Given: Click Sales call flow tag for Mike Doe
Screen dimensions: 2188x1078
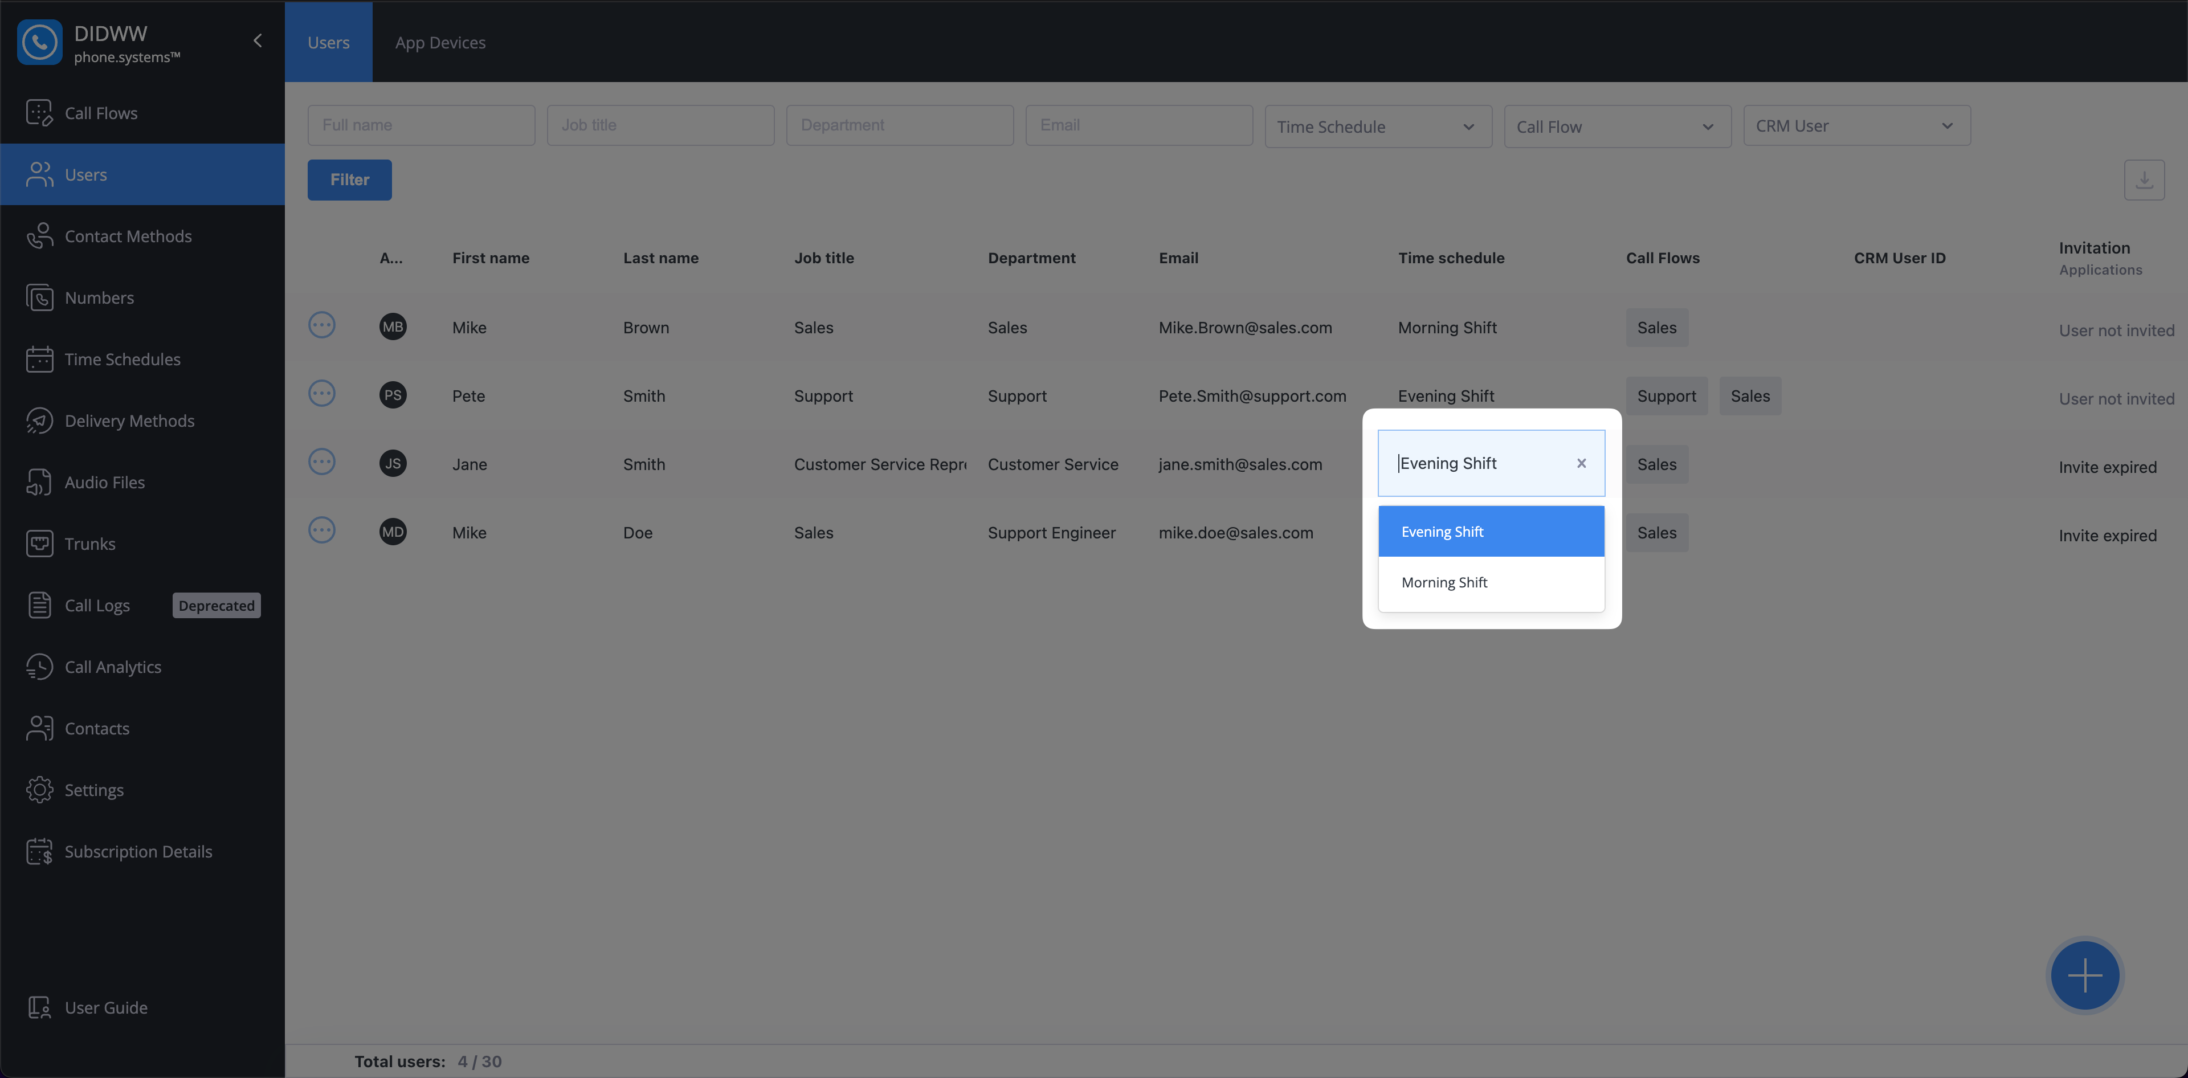Looking at the screenshot, I should tap(1656, 533).
